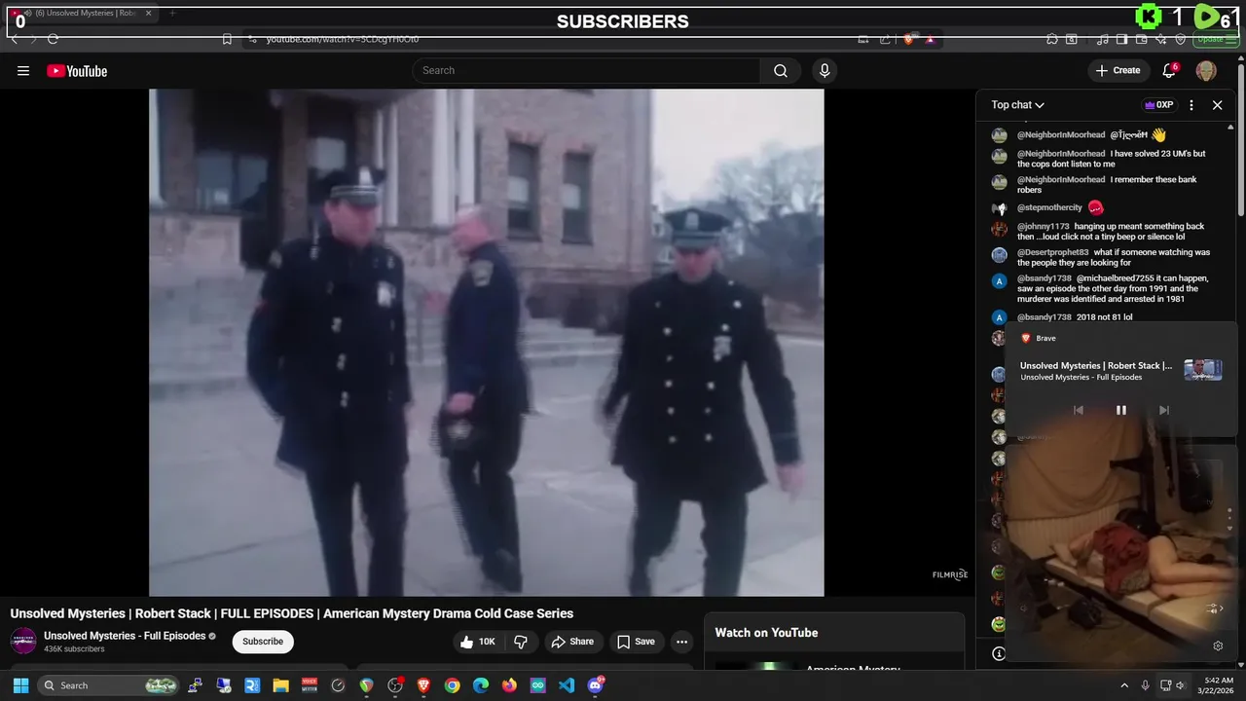The height and width of the screenshot is (701, 1246).
Task: Click the YouTube search box
Action: pos(586,70)
